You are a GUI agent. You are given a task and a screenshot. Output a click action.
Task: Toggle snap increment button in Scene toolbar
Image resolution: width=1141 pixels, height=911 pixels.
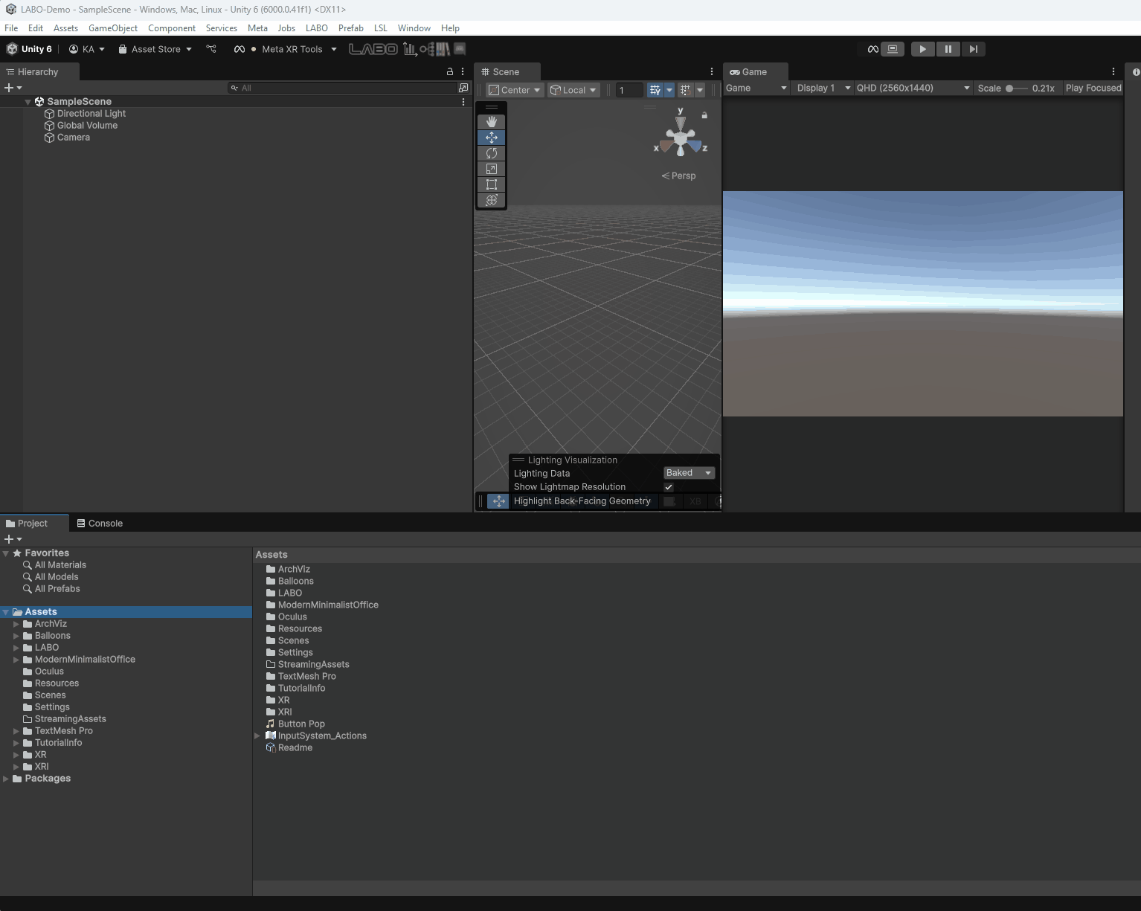686,90
